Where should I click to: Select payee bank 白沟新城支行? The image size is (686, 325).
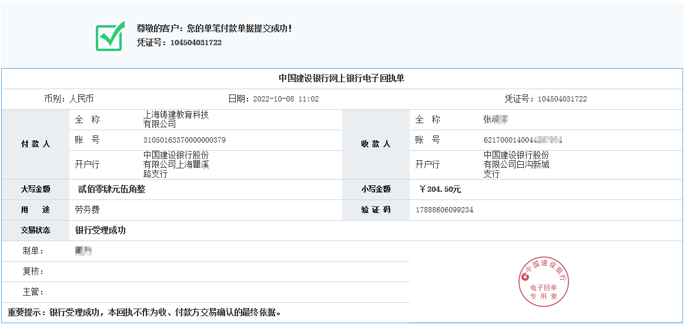516,165
